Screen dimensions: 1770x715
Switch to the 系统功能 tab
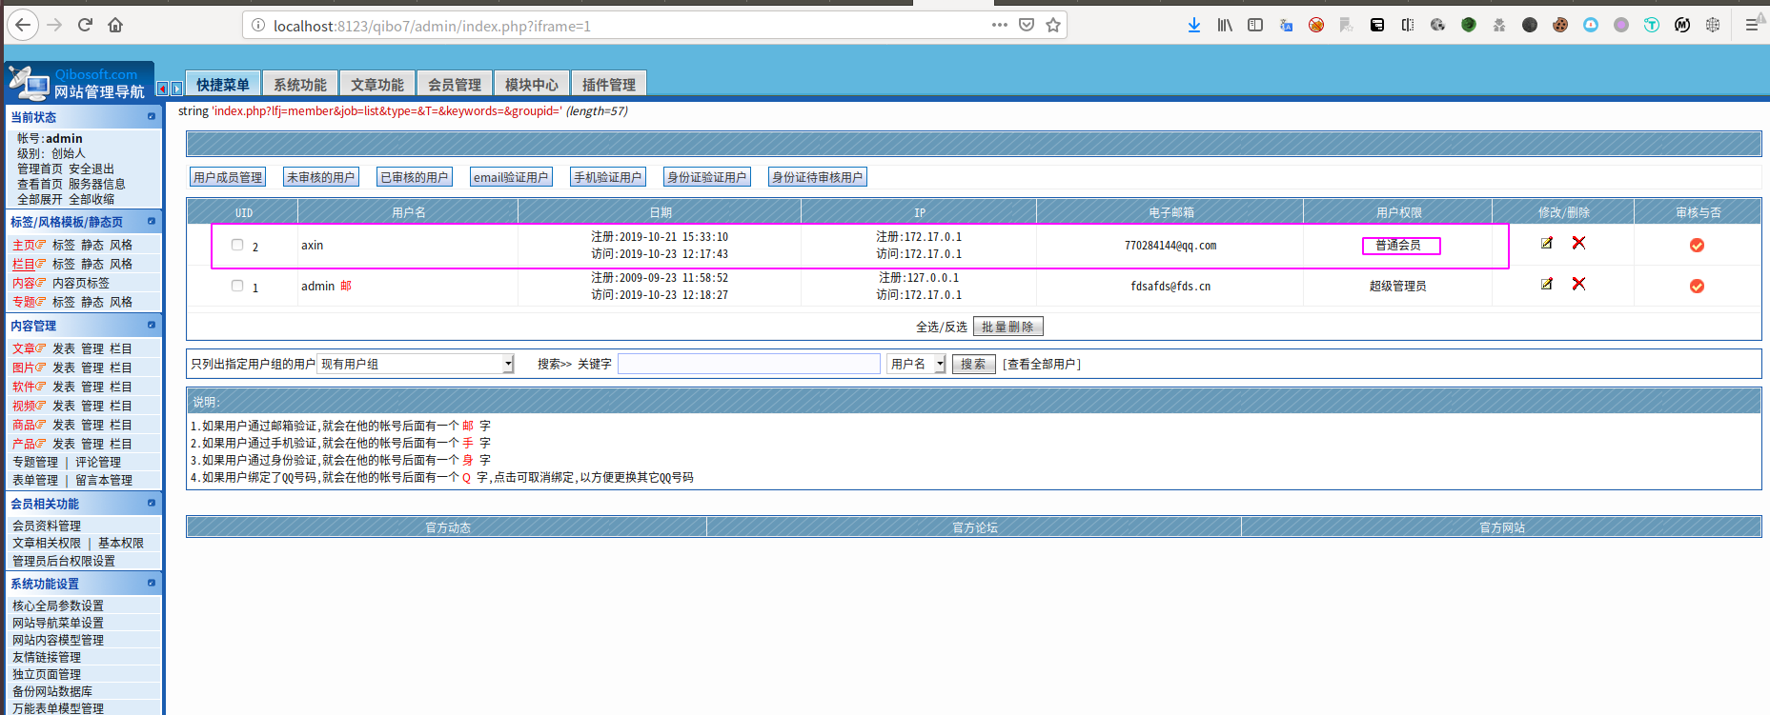coord(300,84)
